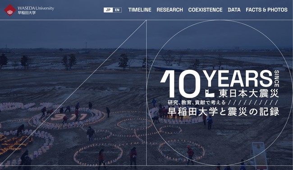Open the TIMELINE menu item
The width and height of the screenshot is (293, 170).
(x=140, y=10)
